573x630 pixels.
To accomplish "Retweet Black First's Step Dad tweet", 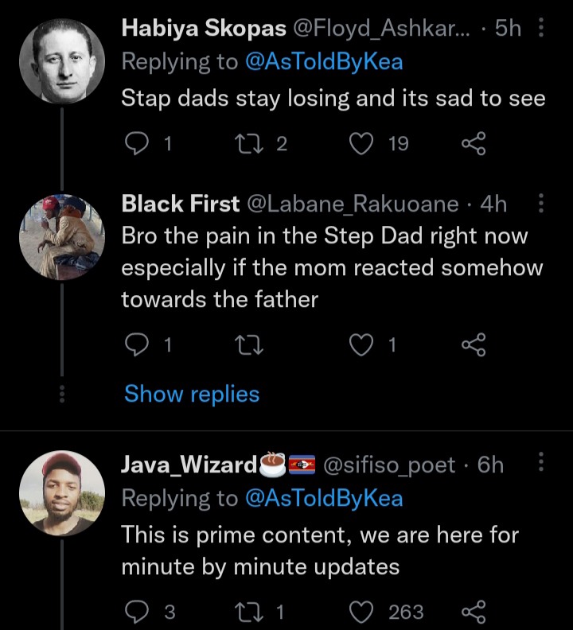I will click(x=249, y=345).
